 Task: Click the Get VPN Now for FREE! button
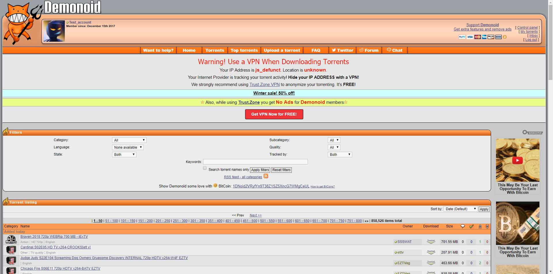274,114
